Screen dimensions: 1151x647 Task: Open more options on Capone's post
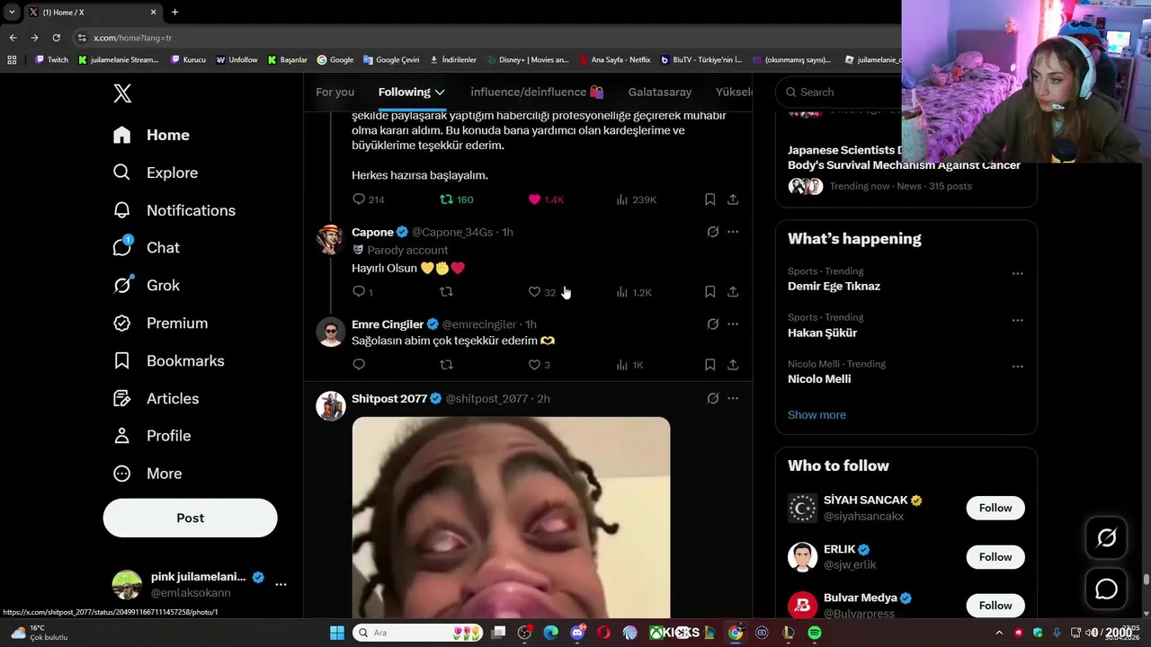tap(733, 232)
